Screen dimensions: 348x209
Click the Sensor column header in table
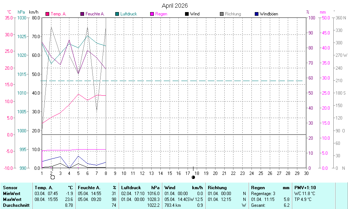click(x=10, y=188)
